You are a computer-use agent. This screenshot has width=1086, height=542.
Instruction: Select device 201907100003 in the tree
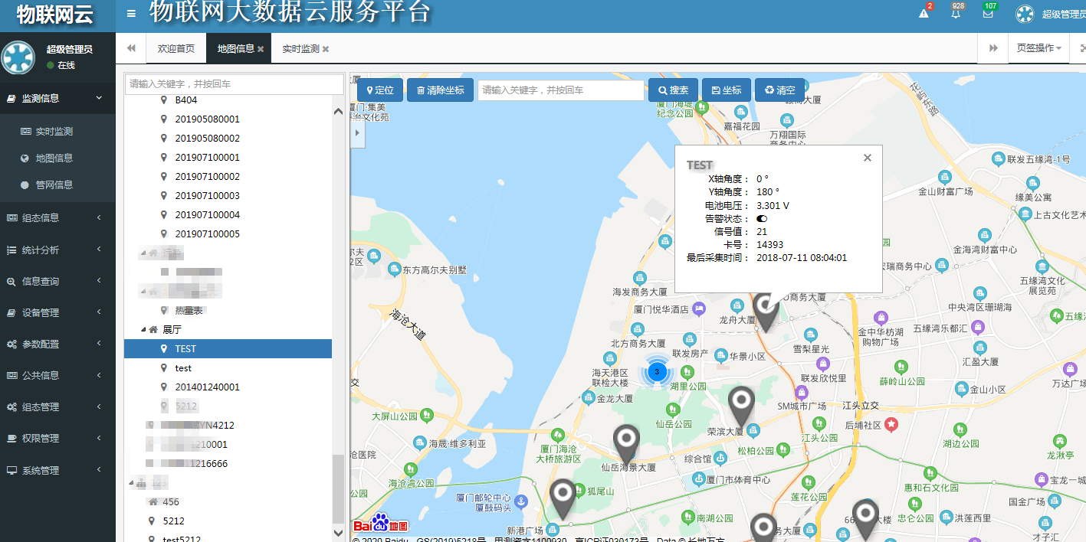tap(207, 196)
